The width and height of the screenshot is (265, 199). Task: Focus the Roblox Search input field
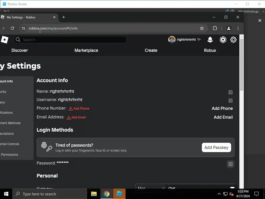70,40
